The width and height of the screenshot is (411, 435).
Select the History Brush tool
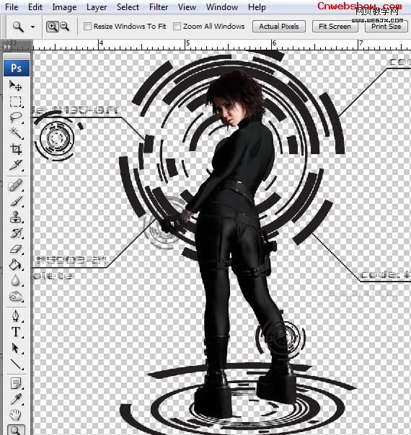pos(16,233)
